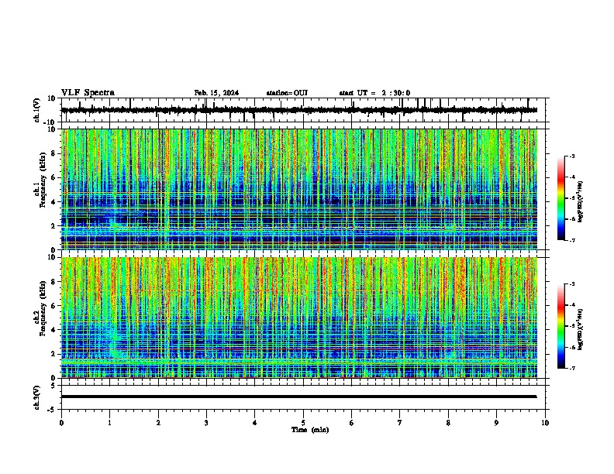Click time axis tick label "4"
This screenshot has height=474, width=614.
[255, 423]
